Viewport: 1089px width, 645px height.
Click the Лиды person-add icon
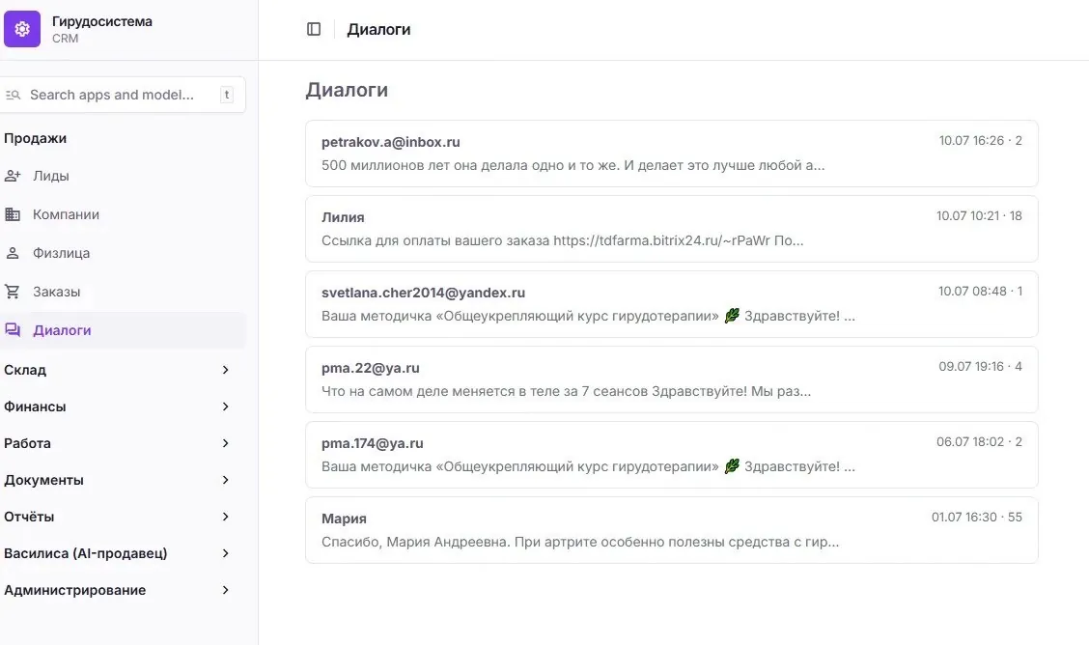13,176
